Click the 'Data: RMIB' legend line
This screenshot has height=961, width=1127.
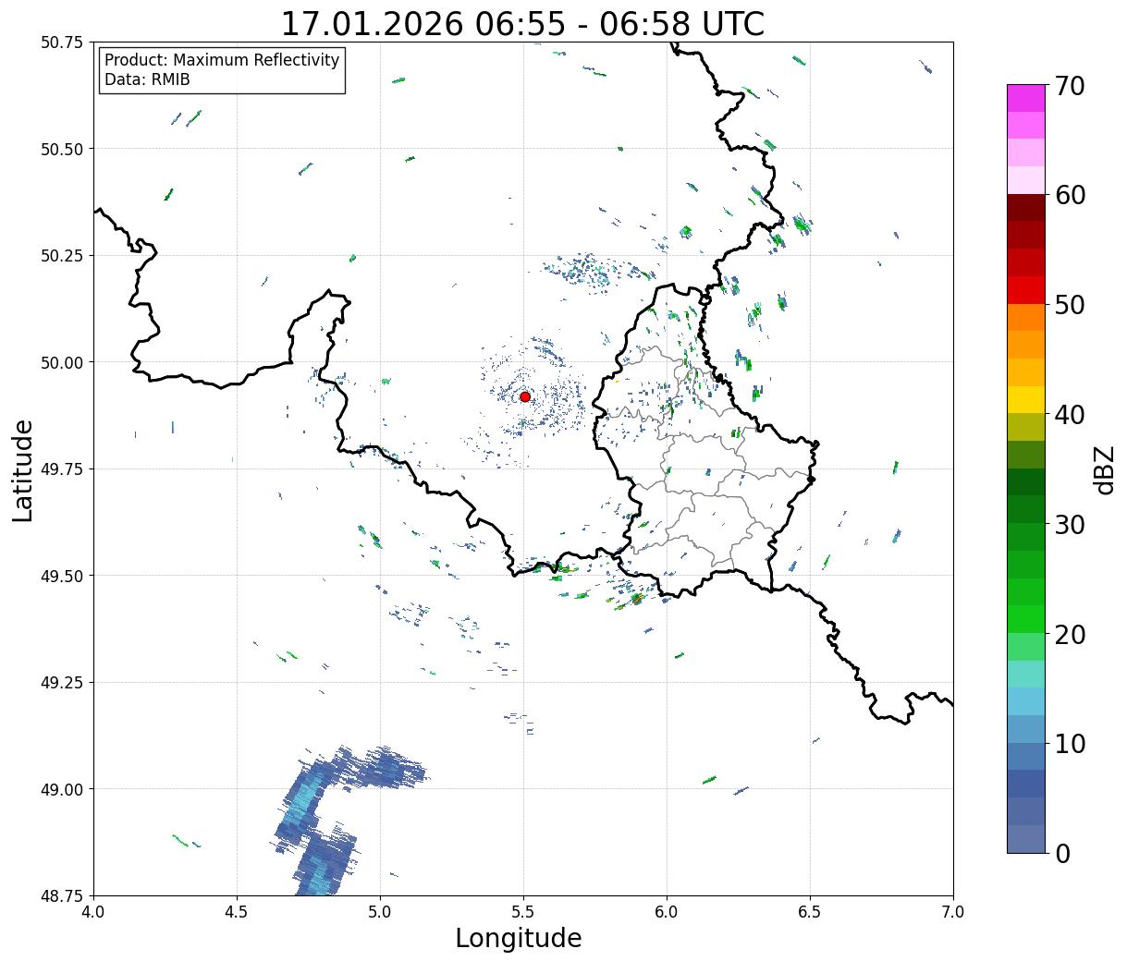click(x=147, y=79)
